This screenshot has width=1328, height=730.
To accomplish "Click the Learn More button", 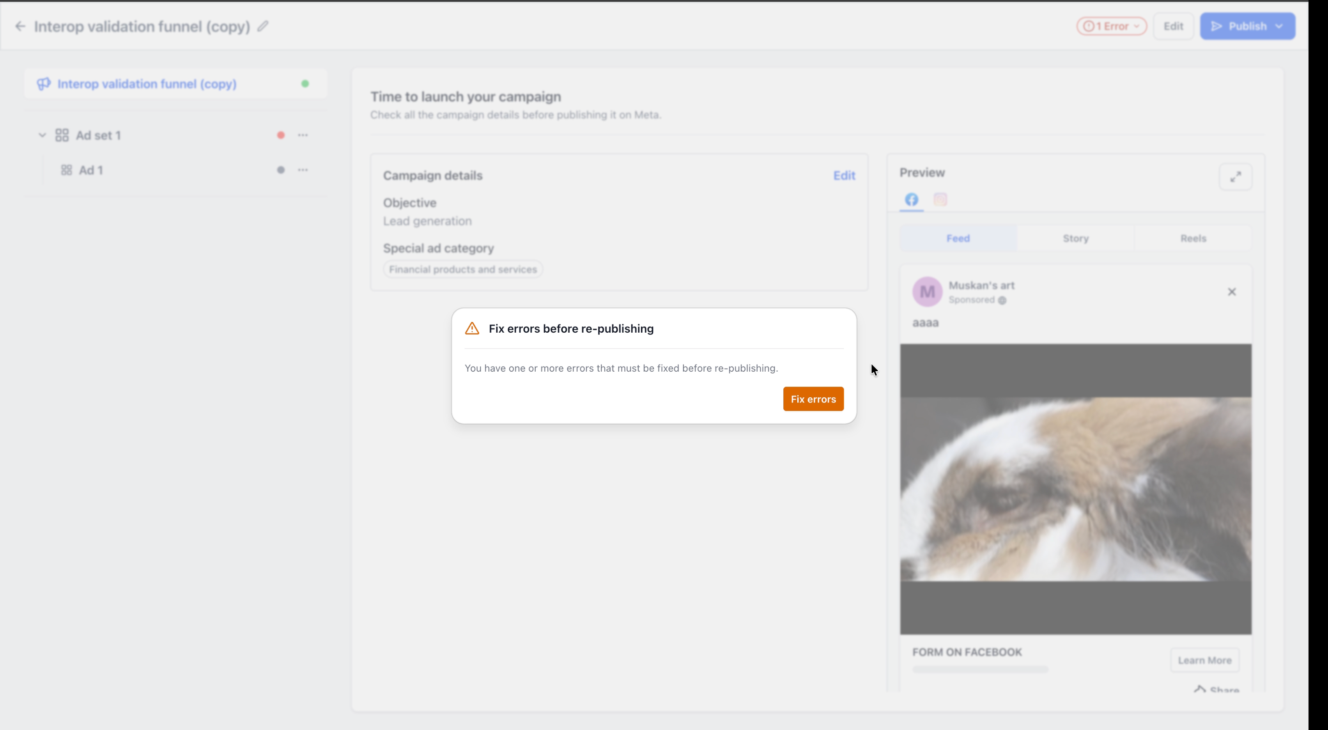I will click(x=1204, y=660).
